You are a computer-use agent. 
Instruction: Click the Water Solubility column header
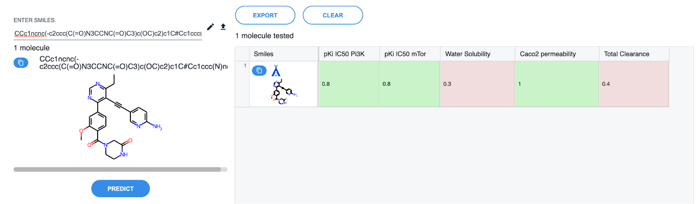pyautogui.click(x=468, y=54)
